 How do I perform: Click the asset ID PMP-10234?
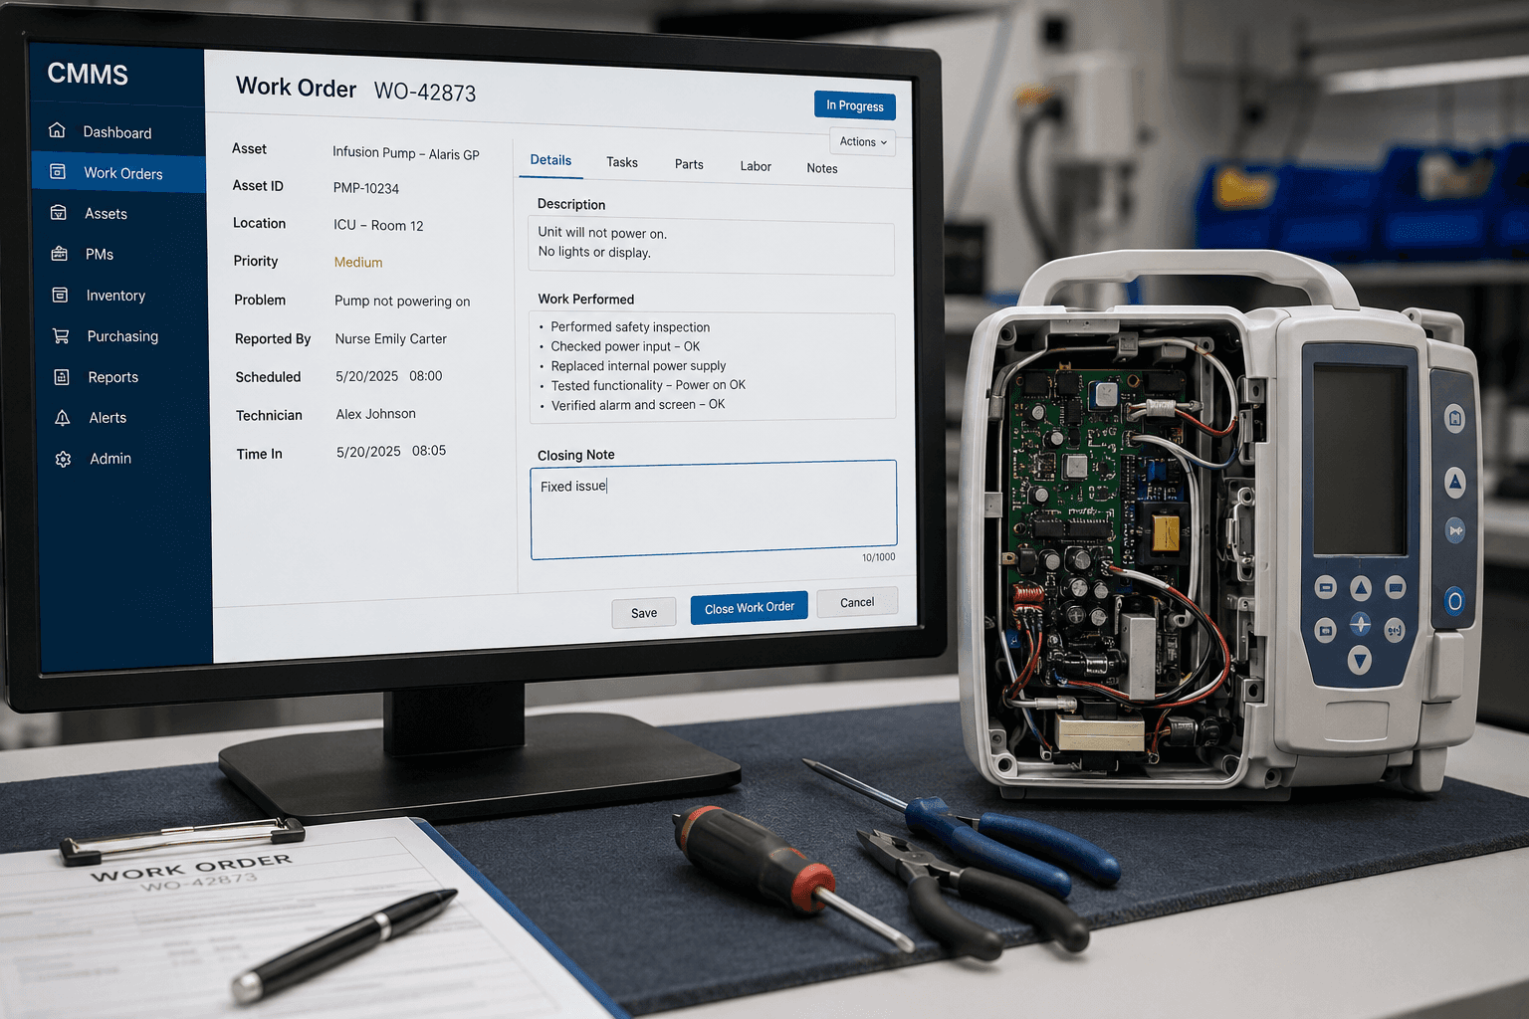(x=366, y=188)
